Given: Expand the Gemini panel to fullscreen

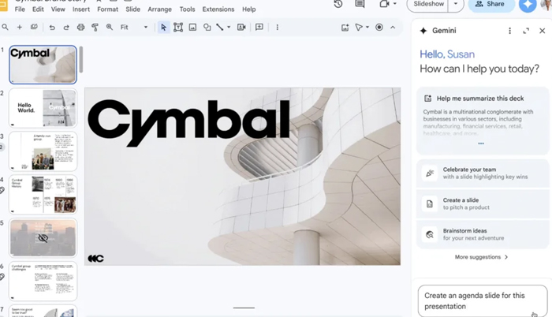Looking at the screenshot, I should click(526, 31).
